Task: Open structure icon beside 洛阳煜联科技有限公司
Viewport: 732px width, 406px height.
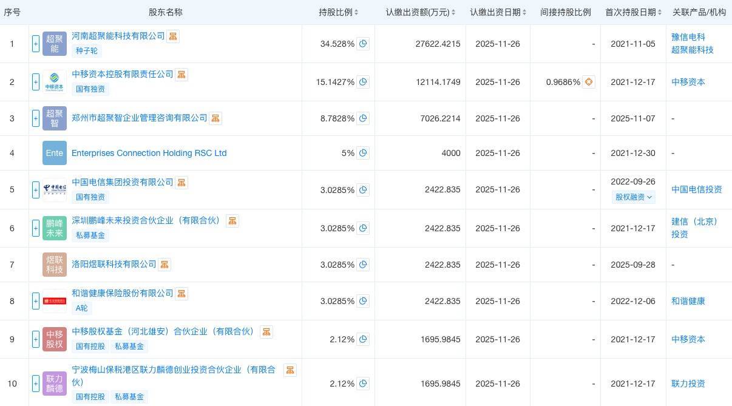Action: click(x=164, y=265)
